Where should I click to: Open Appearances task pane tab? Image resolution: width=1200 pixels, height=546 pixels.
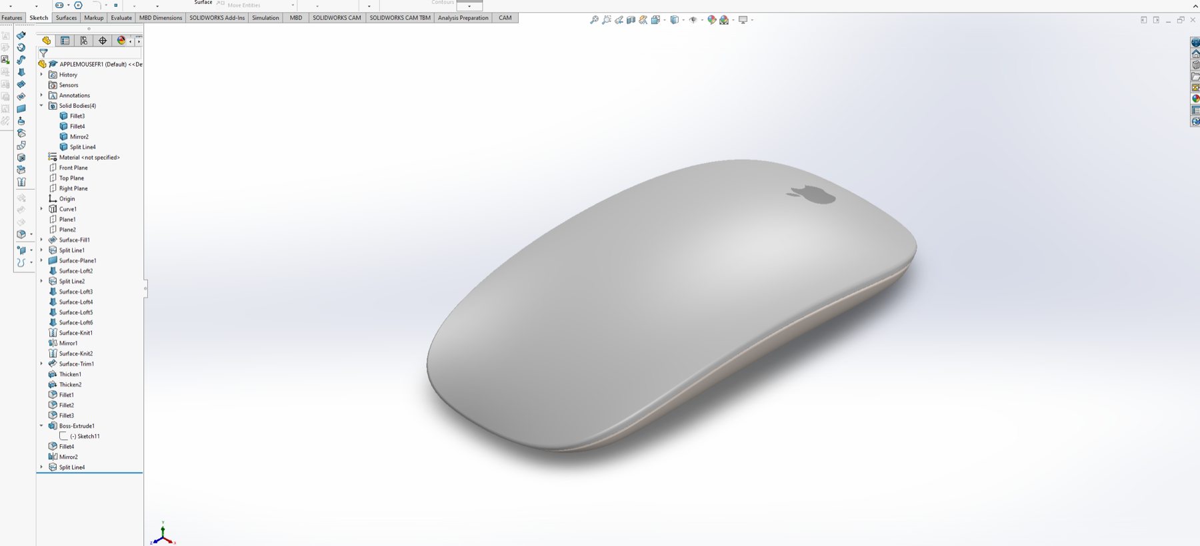[x=1195, y=99]
